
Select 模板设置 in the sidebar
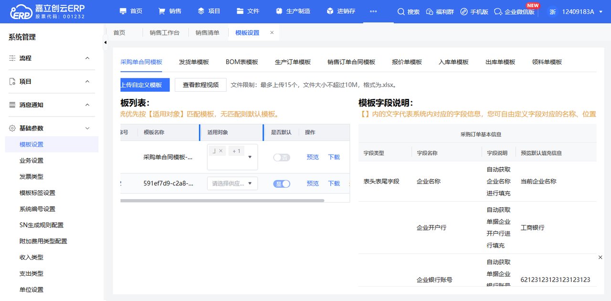tap(52, 144)
